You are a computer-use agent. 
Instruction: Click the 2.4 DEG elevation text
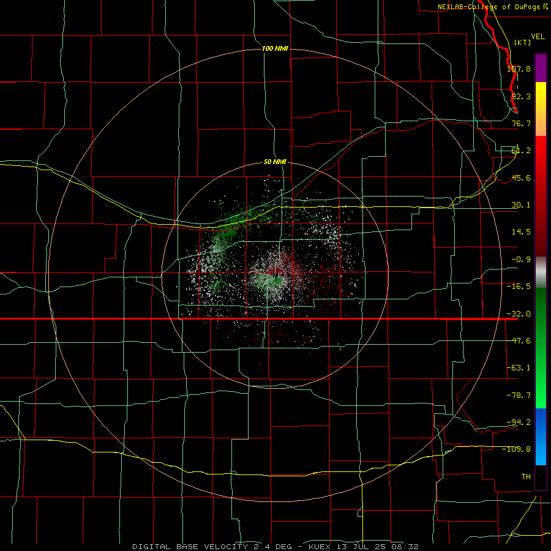tap(273, 547)
